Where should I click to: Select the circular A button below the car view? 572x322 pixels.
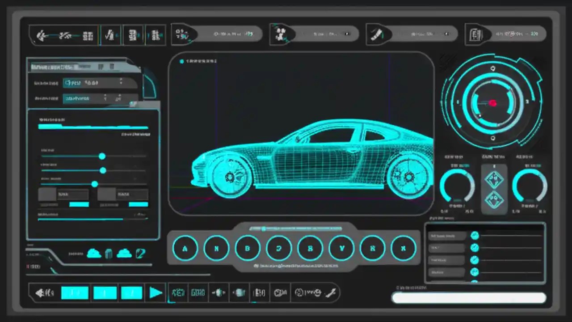tap(185, 248)
